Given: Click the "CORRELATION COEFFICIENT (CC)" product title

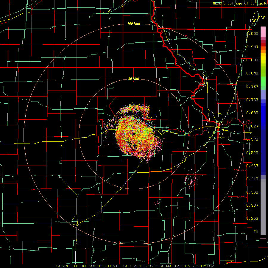Looking at the screenshot, I should tap(93, 266).
